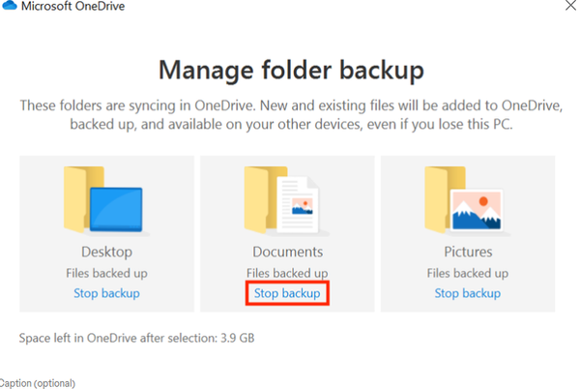Screen dimensions: 580x389
Task: Click the Pictures folder name label
Action: click(x=468, y=253)
